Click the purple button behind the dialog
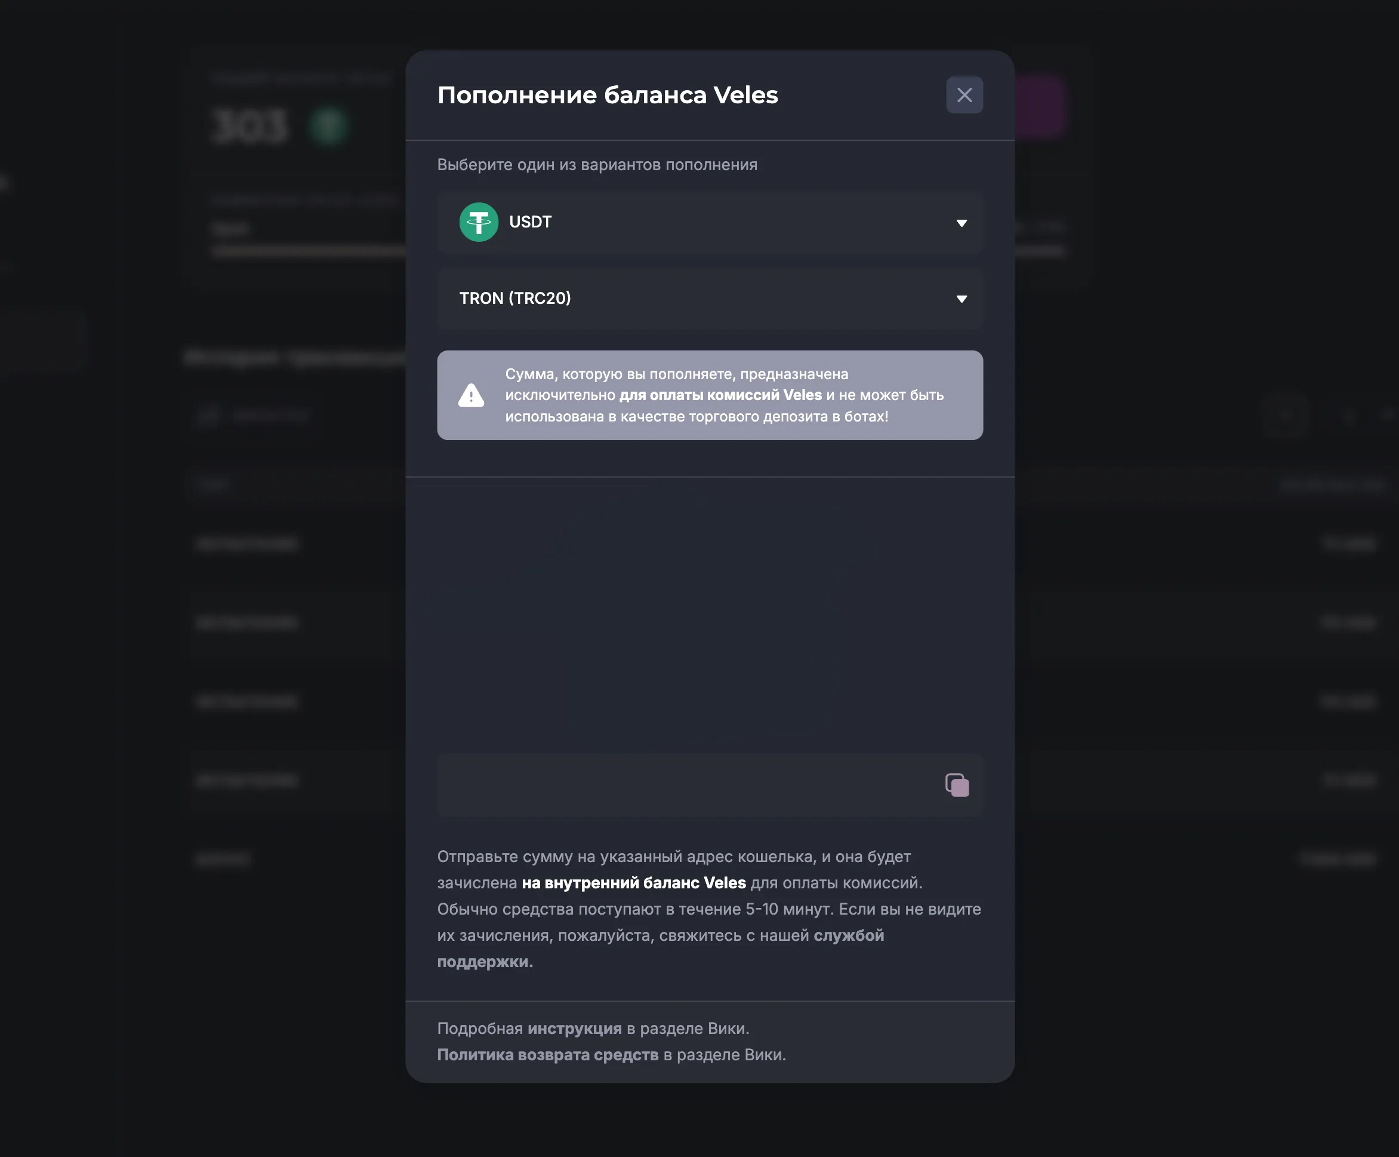Screen dimensions: 1399x1157 pyautogui.click(x=1040, y=107)
